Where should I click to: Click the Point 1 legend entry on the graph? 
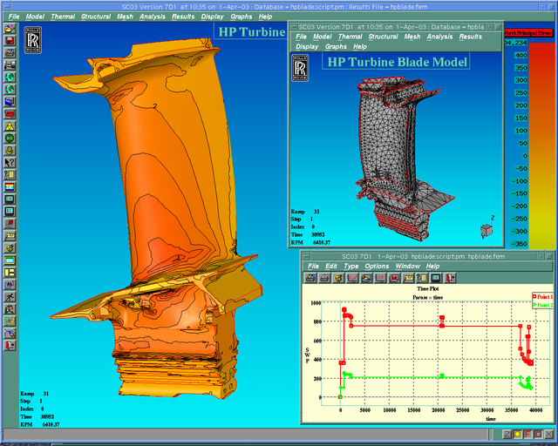point(541,297)
